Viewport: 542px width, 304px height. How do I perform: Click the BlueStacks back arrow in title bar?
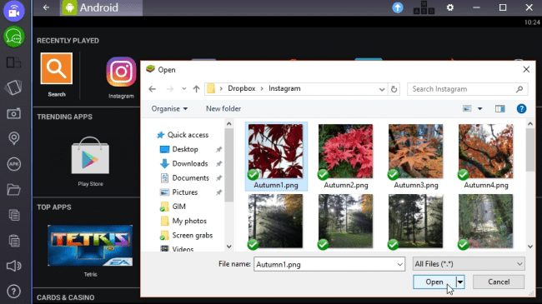(x=46, y=7)
